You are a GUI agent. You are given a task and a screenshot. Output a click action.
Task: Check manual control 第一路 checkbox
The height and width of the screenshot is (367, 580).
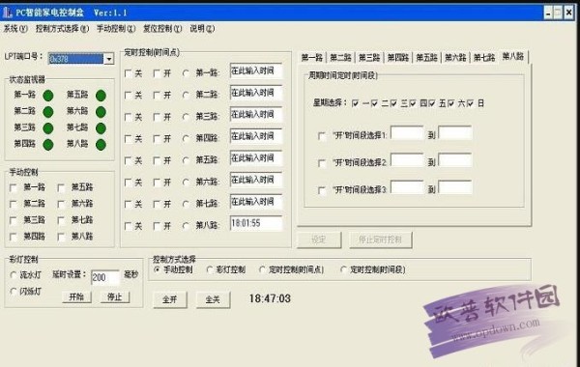[14, 188]
